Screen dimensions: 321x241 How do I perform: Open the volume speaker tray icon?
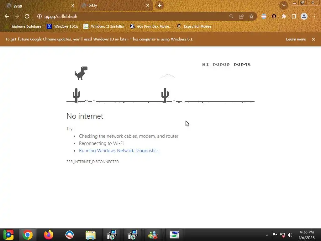coord(290,235)
